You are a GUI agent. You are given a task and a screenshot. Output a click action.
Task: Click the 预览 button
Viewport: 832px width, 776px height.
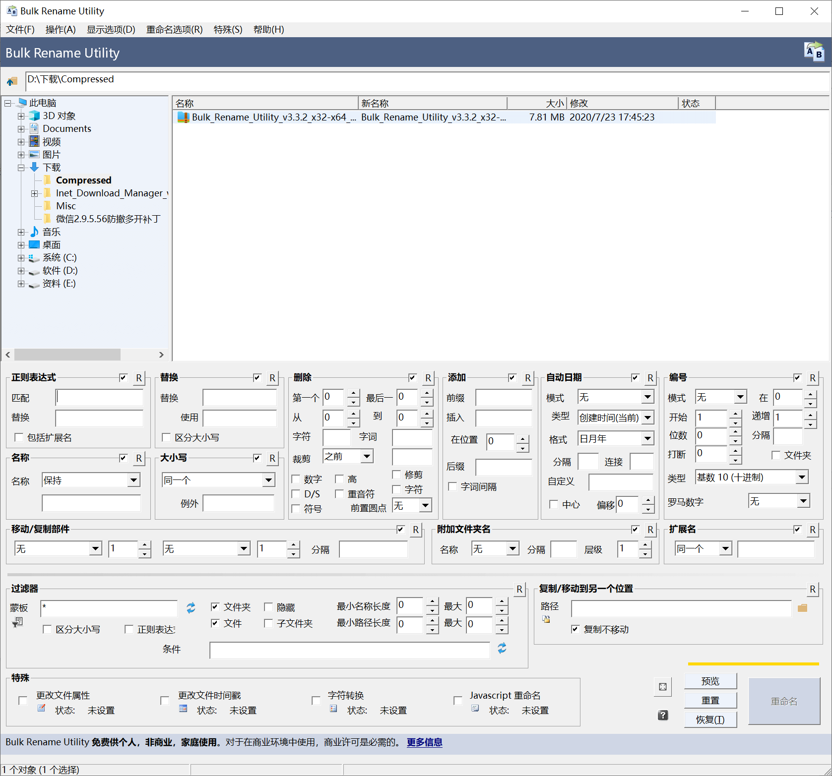(x=710, y=681)
